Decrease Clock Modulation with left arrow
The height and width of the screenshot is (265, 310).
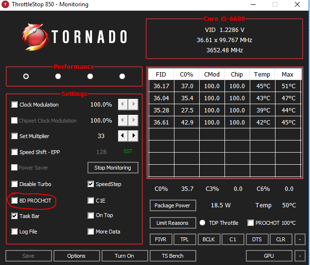click(123, 104)
